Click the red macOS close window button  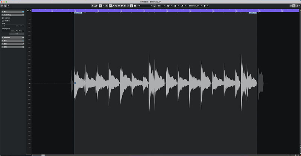click(2, 2)
